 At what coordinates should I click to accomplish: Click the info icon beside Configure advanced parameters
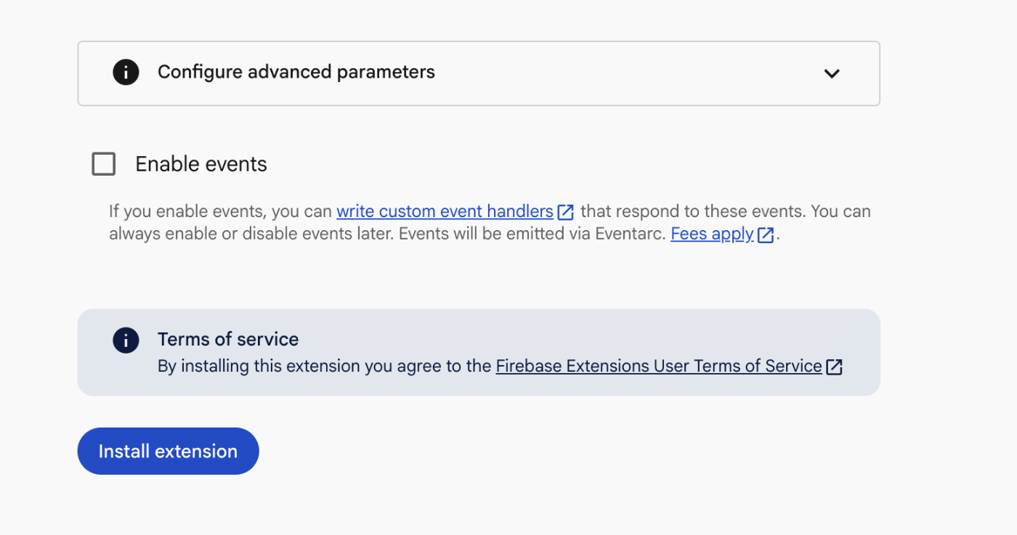126,72
